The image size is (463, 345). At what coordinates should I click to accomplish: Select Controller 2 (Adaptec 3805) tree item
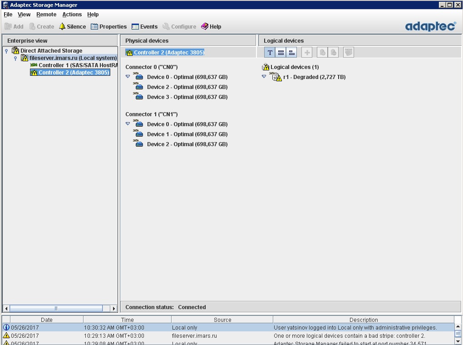pyautogui.click(x=74, y=73)
